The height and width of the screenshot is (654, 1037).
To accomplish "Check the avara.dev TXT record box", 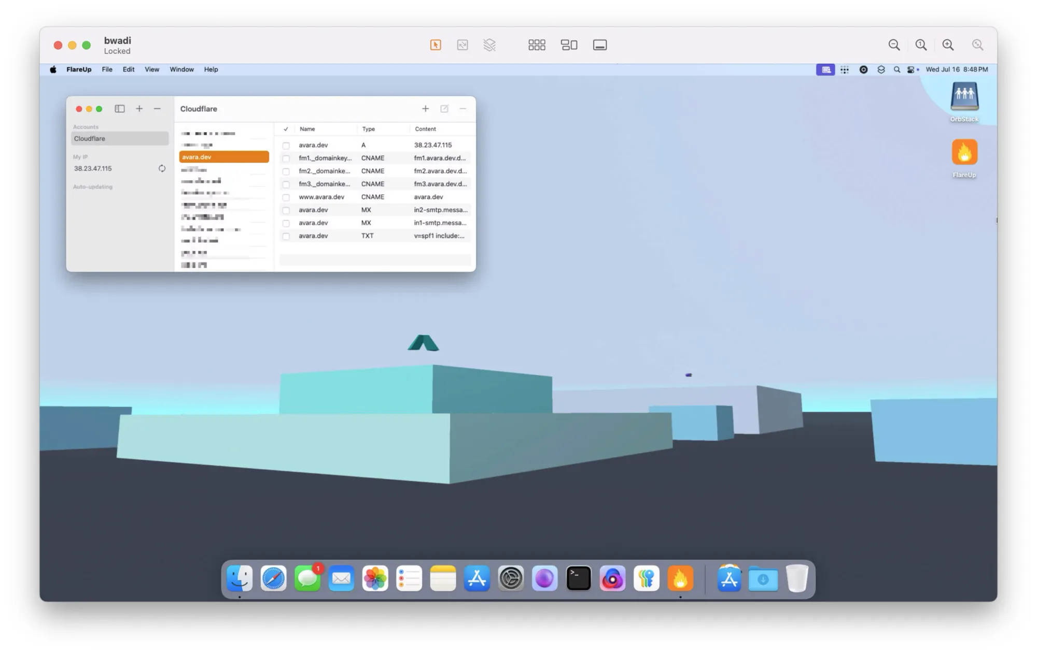I will (286, 236).
